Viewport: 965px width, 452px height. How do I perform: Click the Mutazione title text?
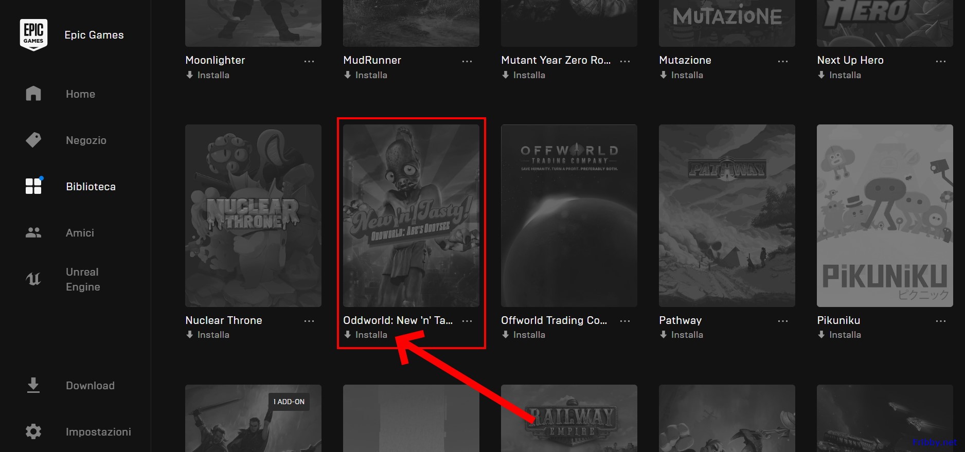pos(685,60)
